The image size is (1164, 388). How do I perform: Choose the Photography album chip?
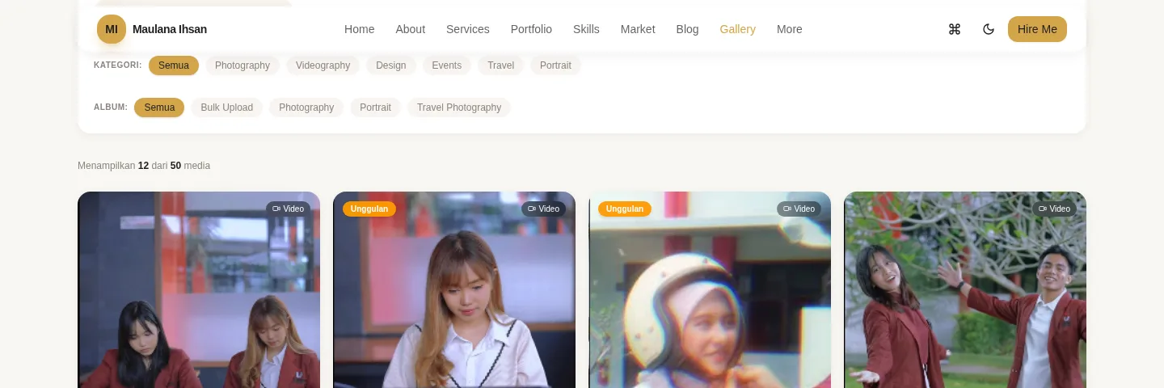click(306, 108)
